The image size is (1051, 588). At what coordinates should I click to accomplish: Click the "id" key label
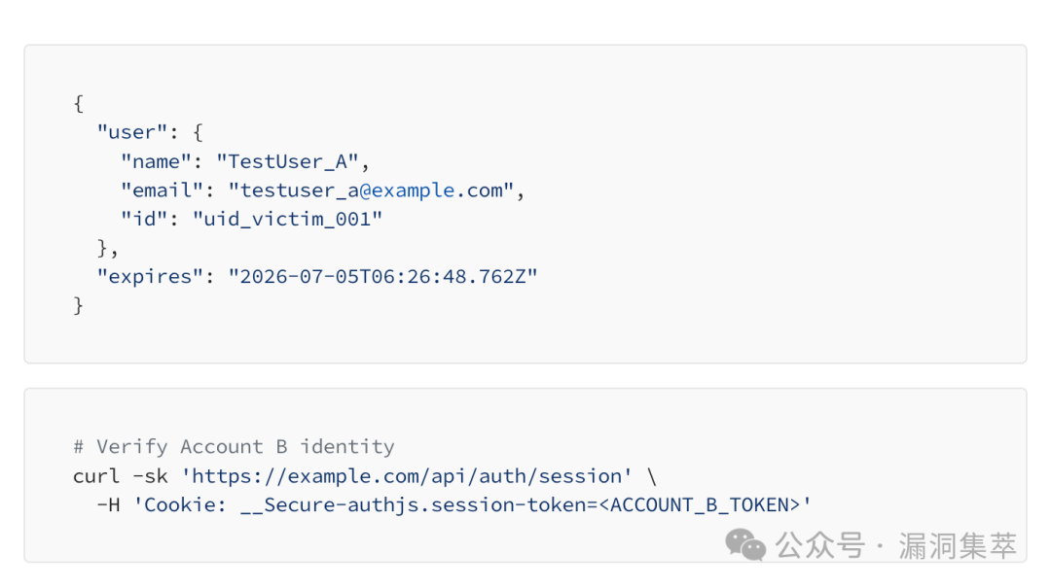click(144, 219)
